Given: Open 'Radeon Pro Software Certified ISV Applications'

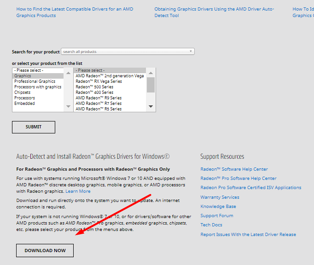Looking at the screenshot, I should tap(251, 188).
